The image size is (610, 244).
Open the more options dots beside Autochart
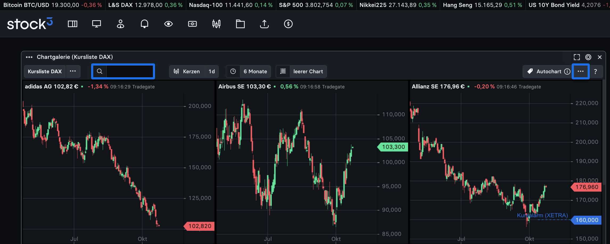coord(581,71)
